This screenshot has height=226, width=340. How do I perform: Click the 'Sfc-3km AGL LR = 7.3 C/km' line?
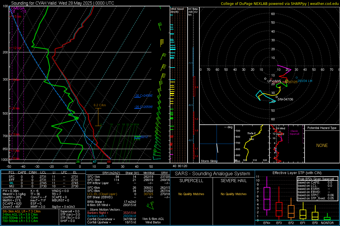pos(22,211)
